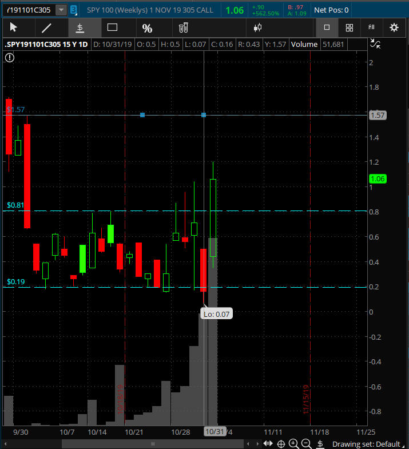This screenshot has height=449, width=409.
Task: Click the scroll-right arrow beside the pan icon
Action: point(258,444)
